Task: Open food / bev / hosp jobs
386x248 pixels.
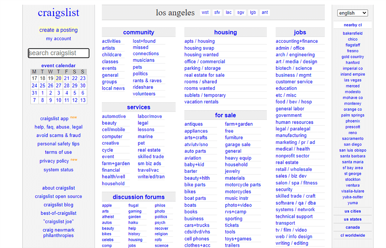Action: coord(294,102)
